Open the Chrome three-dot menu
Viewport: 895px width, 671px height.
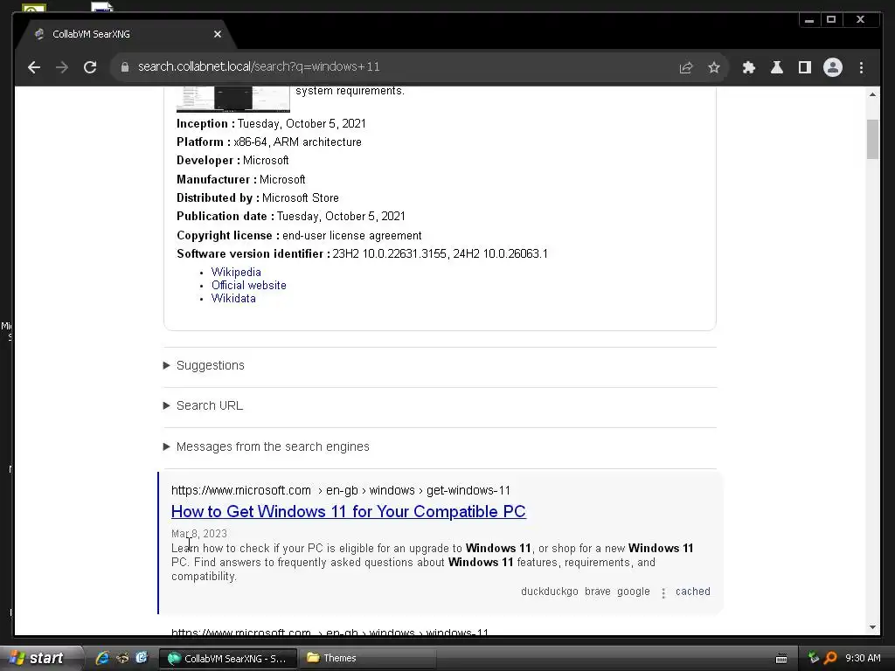click(861, 68)
